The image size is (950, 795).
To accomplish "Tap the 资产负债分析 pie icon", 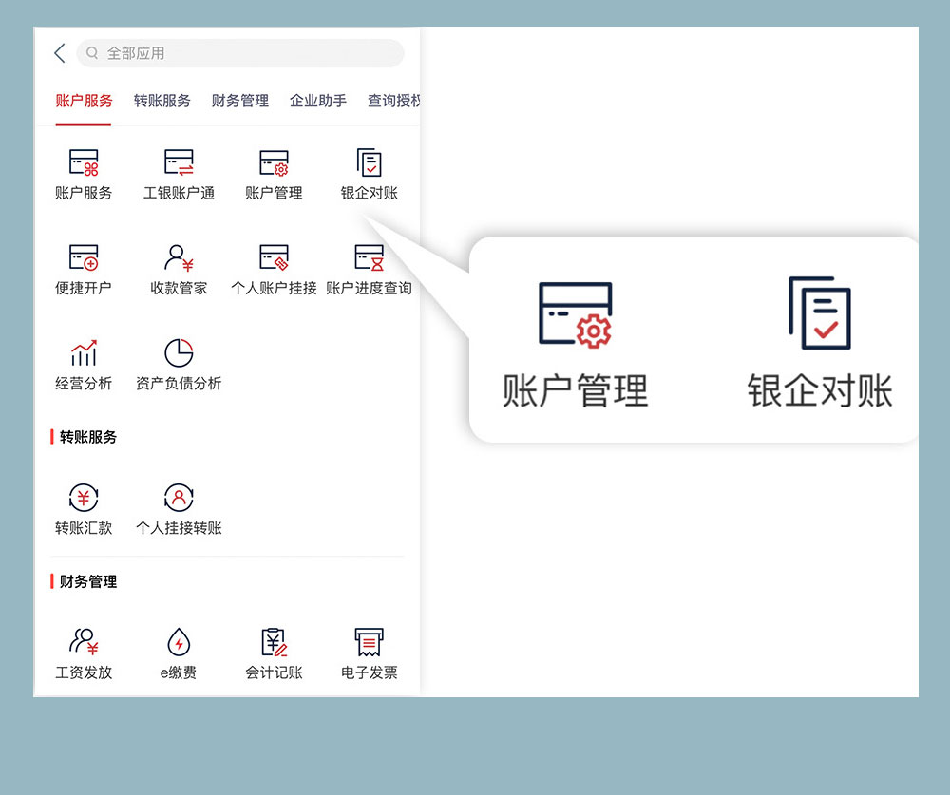I will coord(179,353).
